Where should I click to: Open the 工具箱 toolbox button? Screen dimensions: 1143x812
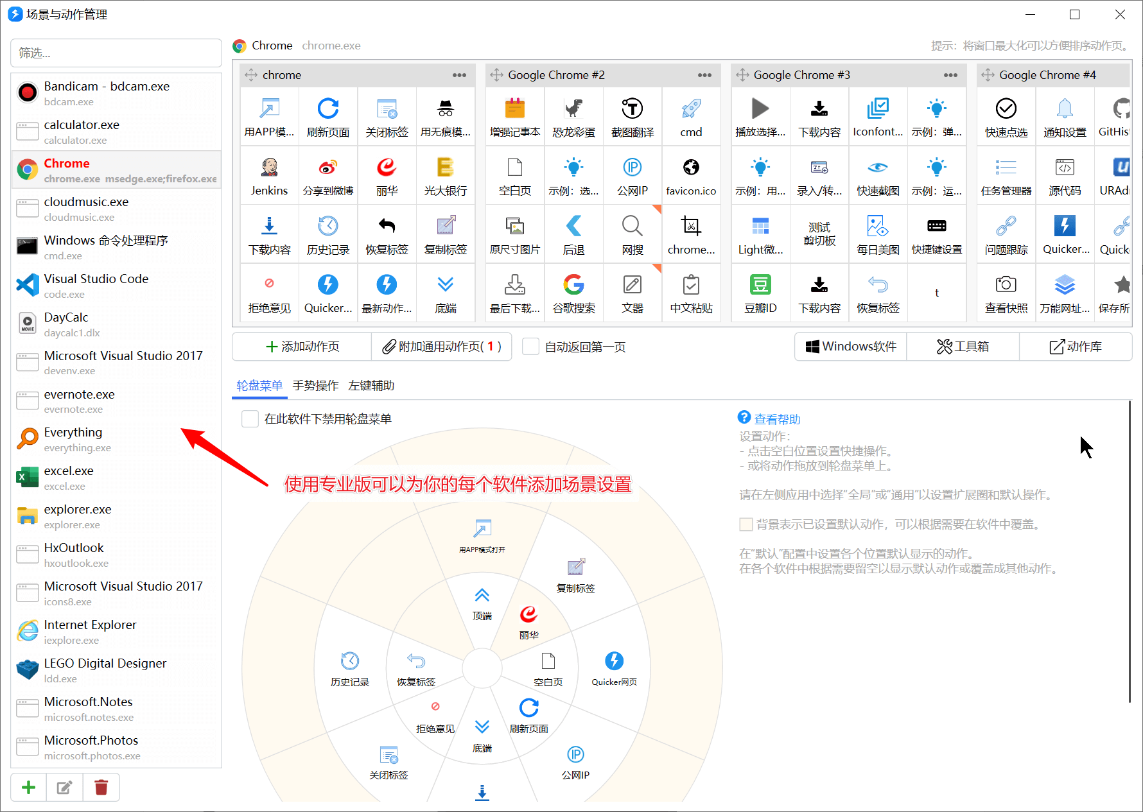tap(963, 347)
